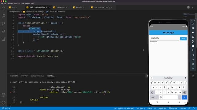Close the terminal panel
The height and width of the screenshot is (110, 197).
[x=193, y=76]
